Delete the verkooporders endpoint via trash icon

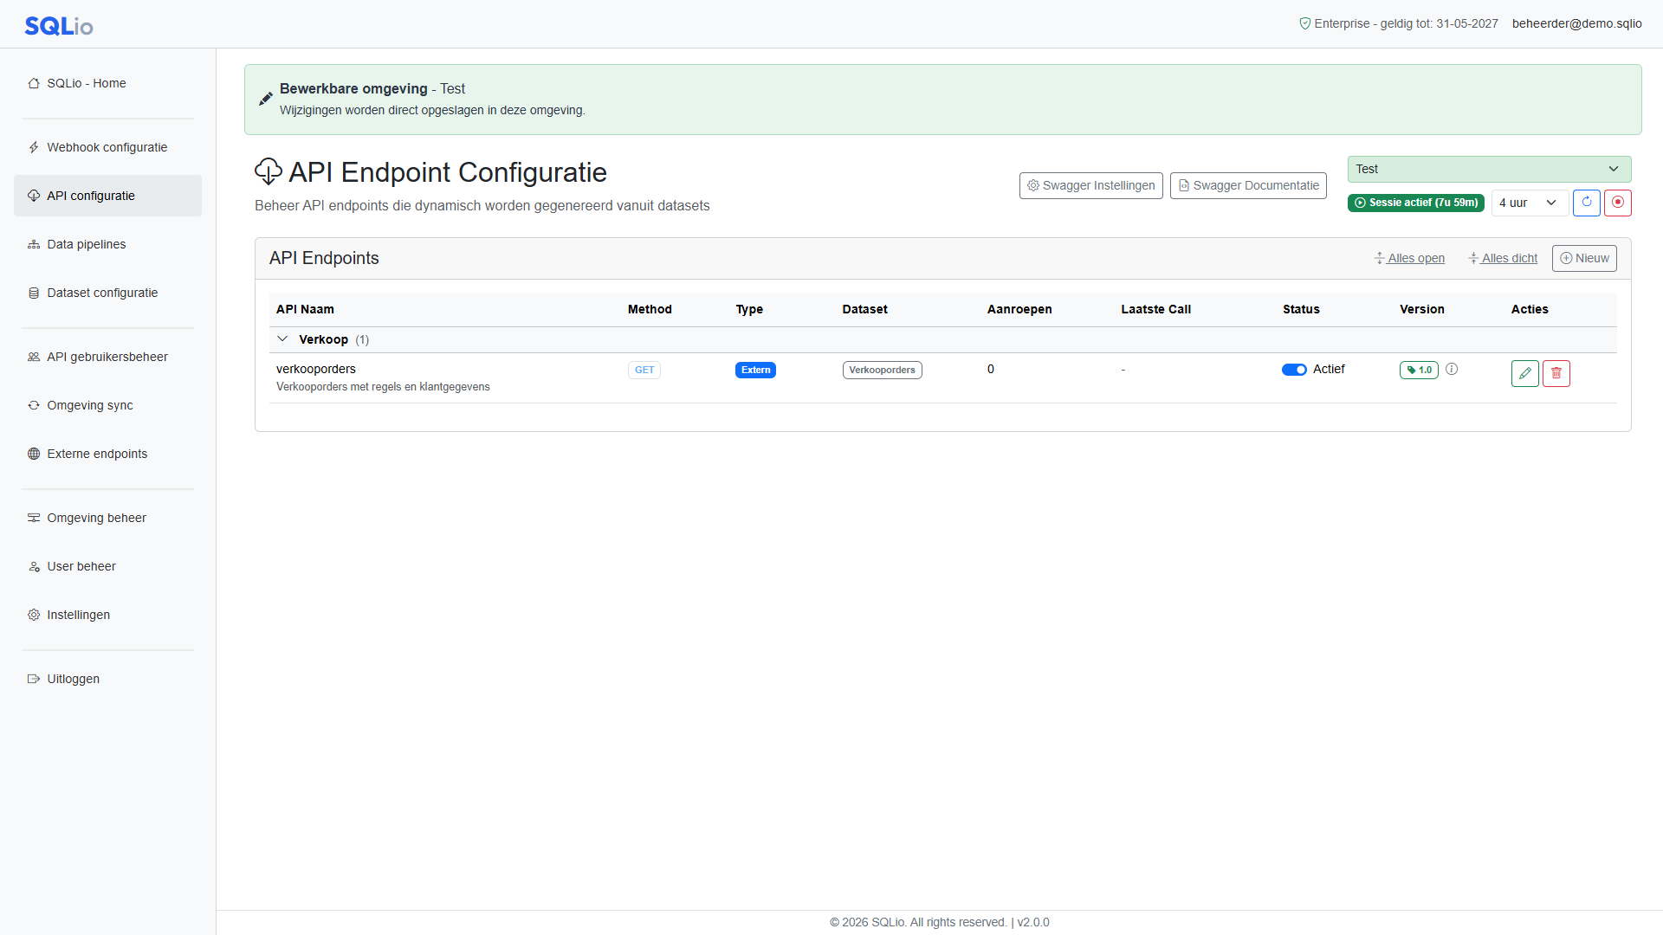[1556, 373]
